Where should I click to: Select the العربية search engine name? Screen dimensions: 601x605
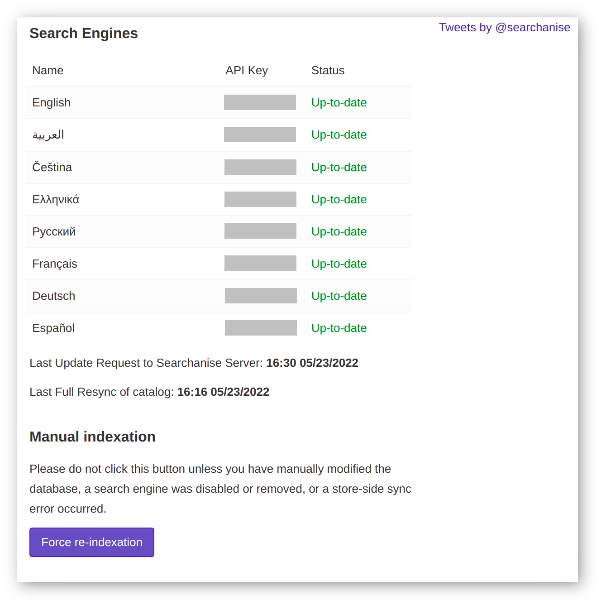(48, 135)
